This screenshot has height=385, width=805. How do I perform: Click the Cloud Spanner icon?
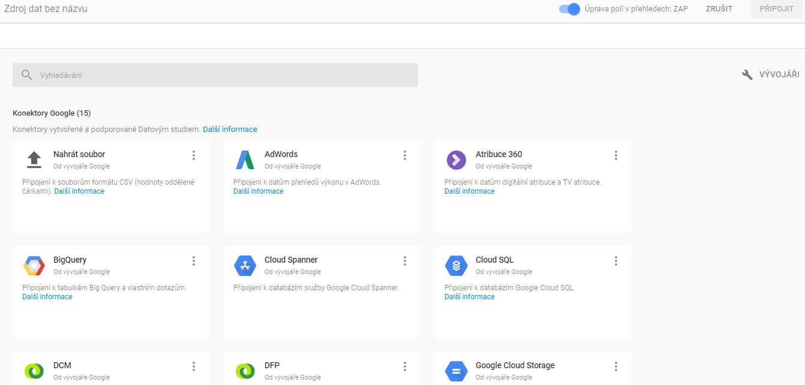pos(245,266)
